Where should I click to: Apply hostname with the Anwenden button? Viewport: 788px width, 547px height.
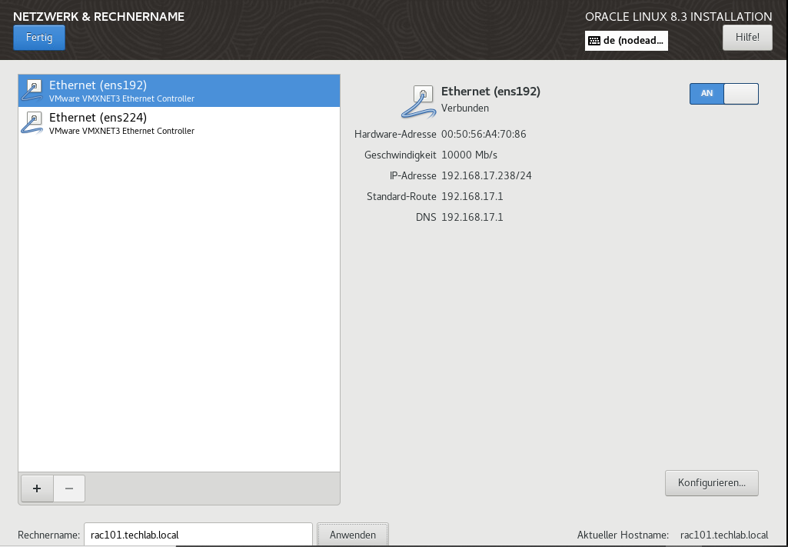pos(353,535)
